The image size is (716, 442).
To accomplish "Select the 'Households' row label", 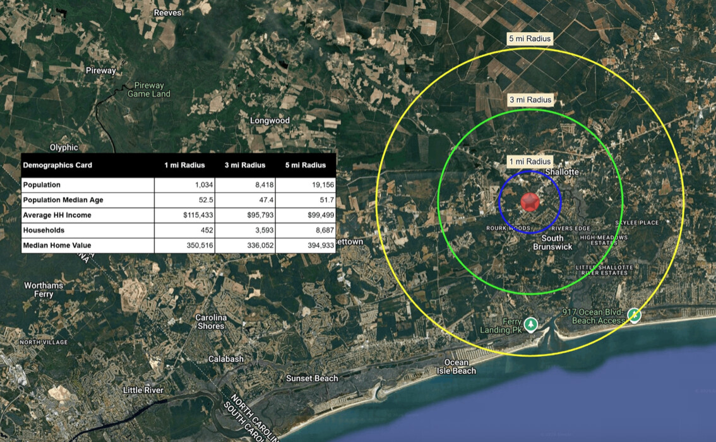I will [x=44, y=230].
